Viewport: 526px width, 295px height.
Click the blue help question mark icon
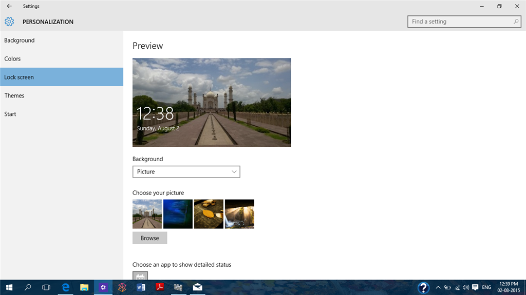423,288
